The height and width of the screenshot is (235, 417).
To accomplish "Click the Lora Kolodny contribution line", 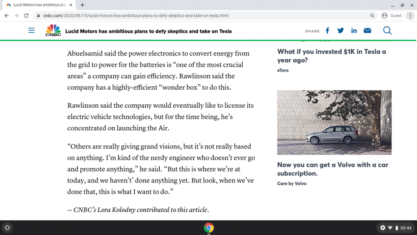I will [x=138, y=210].
